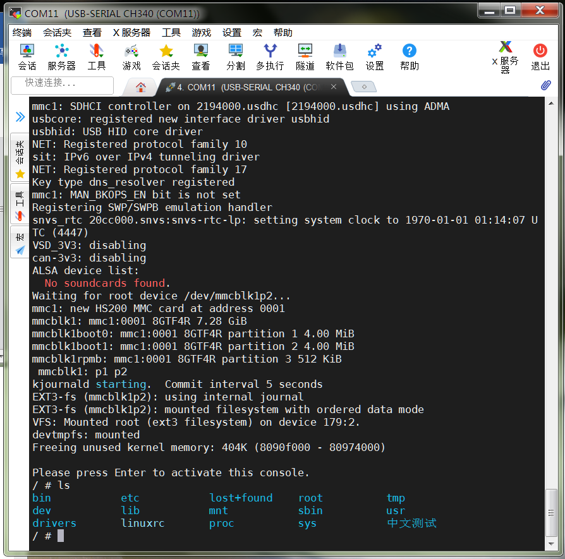Expand the sidebar with double chevron
Screen dimensions: 565x559
(x=20, y=117)
